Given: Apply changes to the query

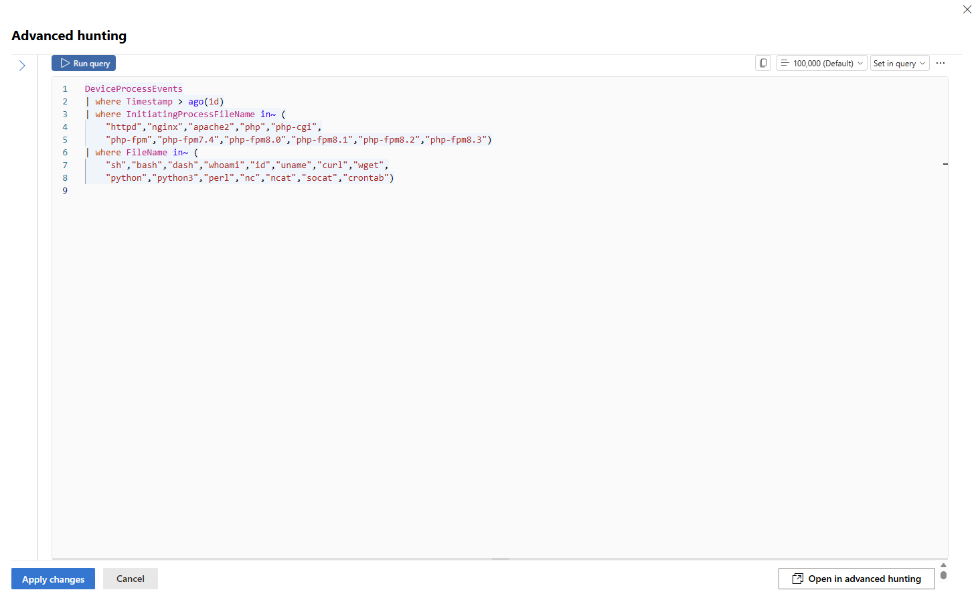Looking at the screenshot, I should (53, 579).
